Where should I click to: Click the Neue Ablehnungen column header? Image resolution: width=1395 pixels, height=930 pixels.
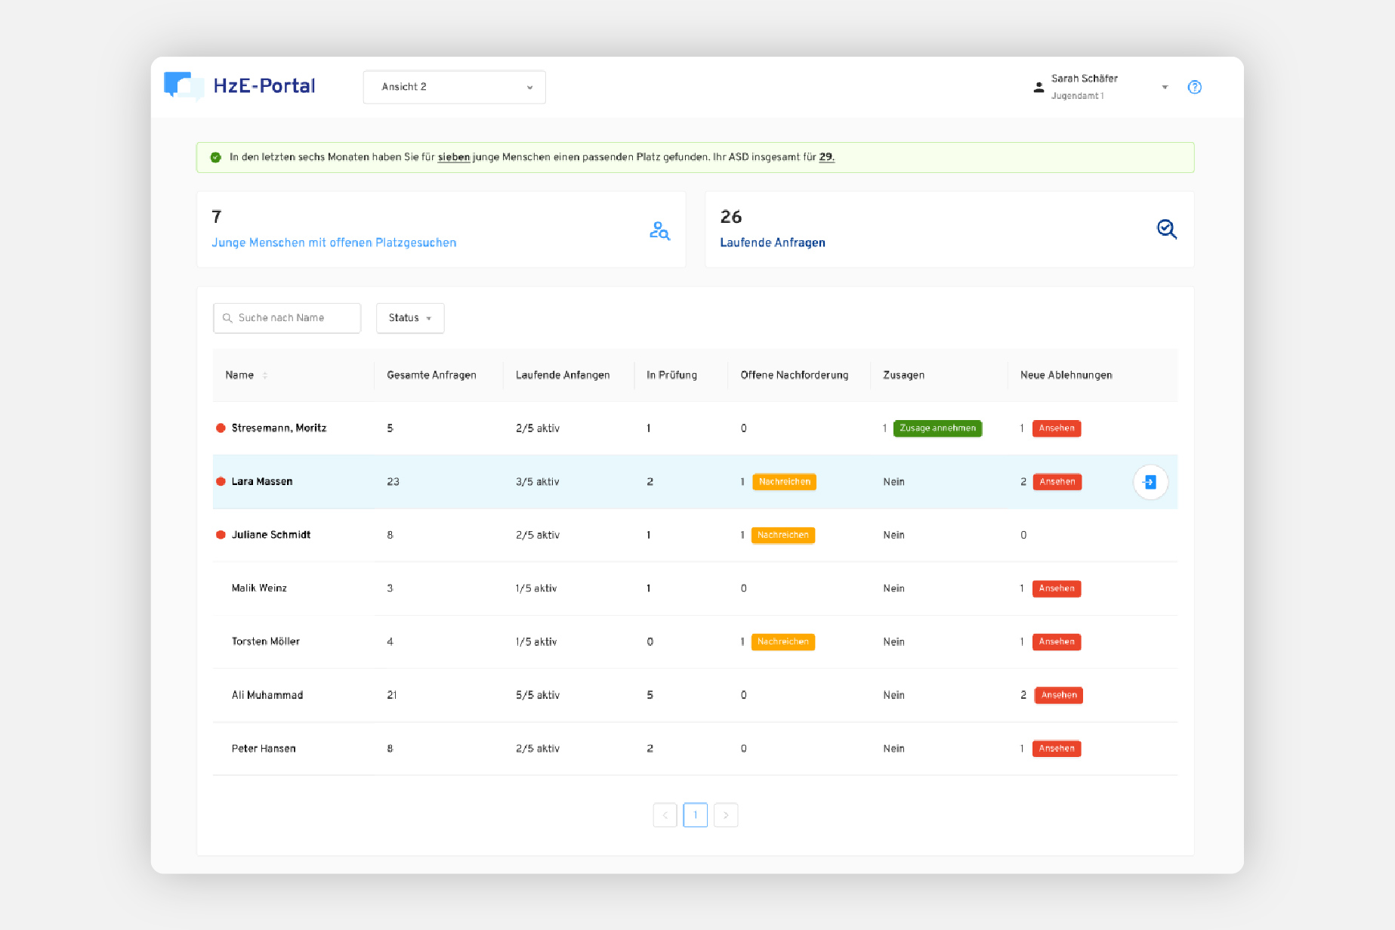click(1066, 375)
